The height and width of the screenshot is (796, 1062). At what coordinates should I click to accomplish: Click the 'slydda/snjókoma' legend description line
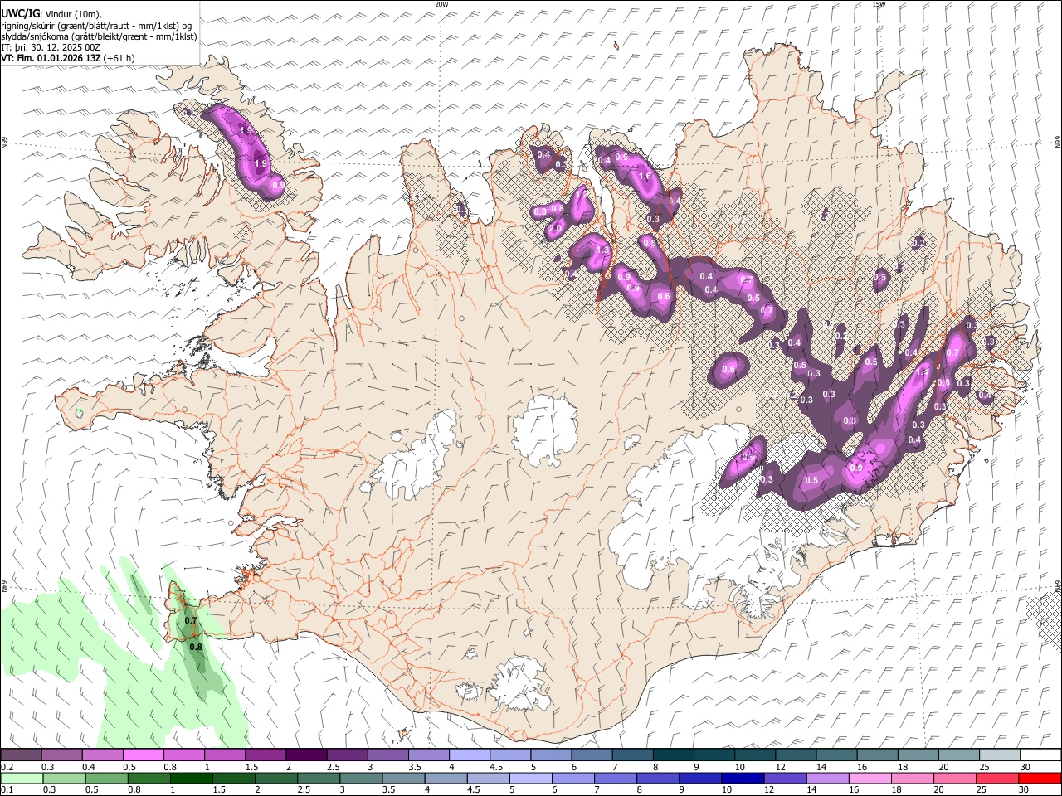(x=99, y=36)
